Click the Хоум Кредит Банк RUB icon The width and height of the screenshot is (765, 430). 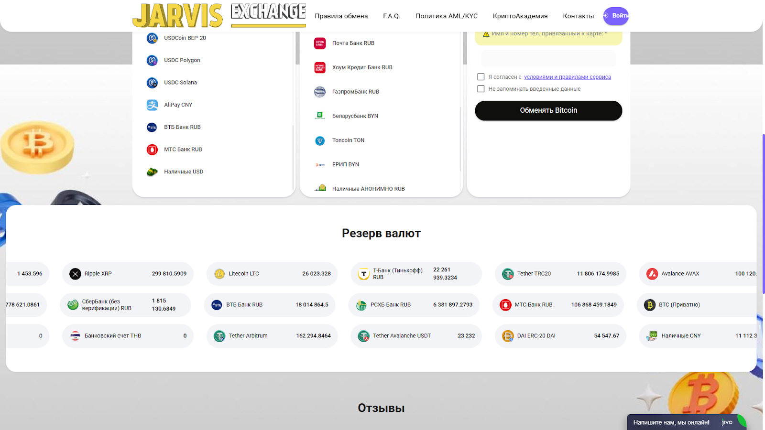tap(320, 68)
